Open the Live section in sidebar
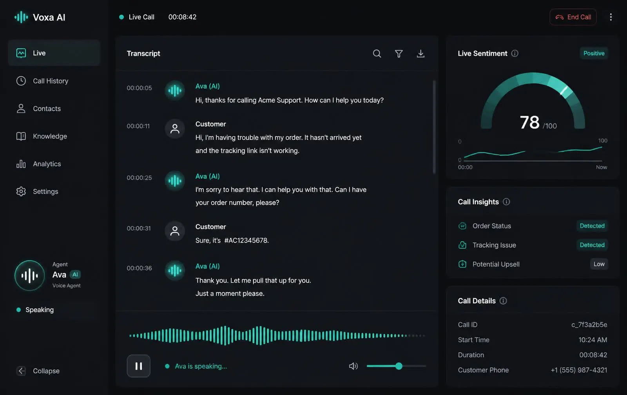This screenshot has height=395, width=627. 54,53
